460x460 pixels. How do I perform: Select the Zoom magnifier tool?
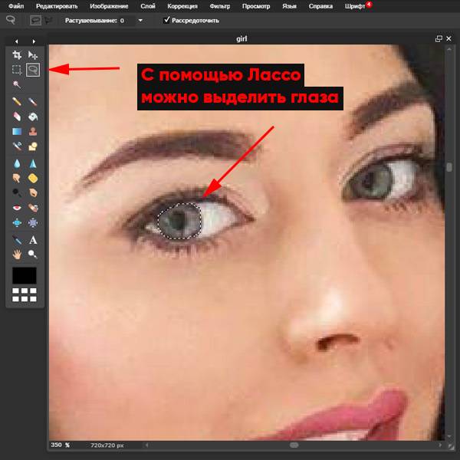click(x=33, y=255)
